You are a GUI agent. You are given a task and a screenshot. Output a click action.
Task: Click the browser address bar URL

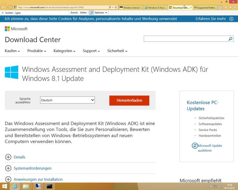[x=61, y=7]
